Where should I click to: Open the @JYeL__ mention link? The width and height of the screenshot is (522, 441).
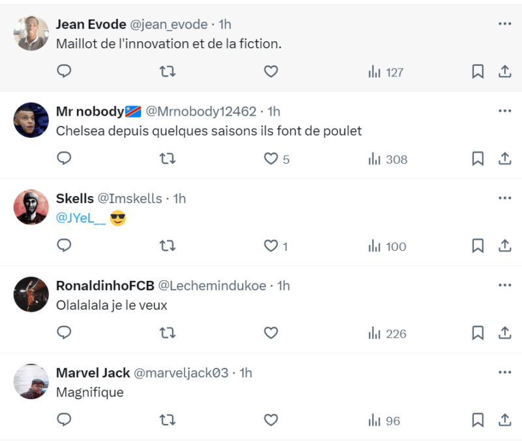coord(80,219)
